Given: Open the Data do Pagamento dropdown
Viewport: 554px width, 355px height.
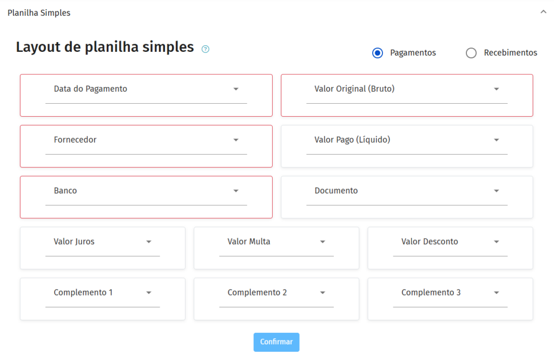Looking at the screenshot, I should tap(146, 89).
